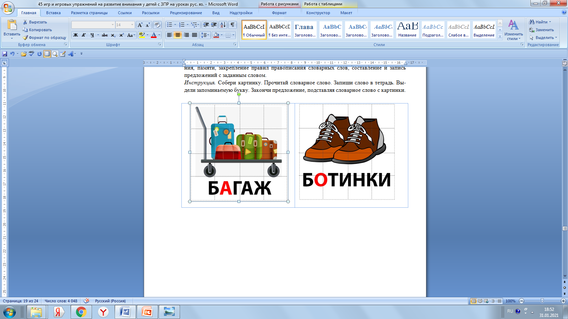Screen dimensions: 568x319
Task: Open the Select (Выделить) dropdown
Action: coord(543,38)
